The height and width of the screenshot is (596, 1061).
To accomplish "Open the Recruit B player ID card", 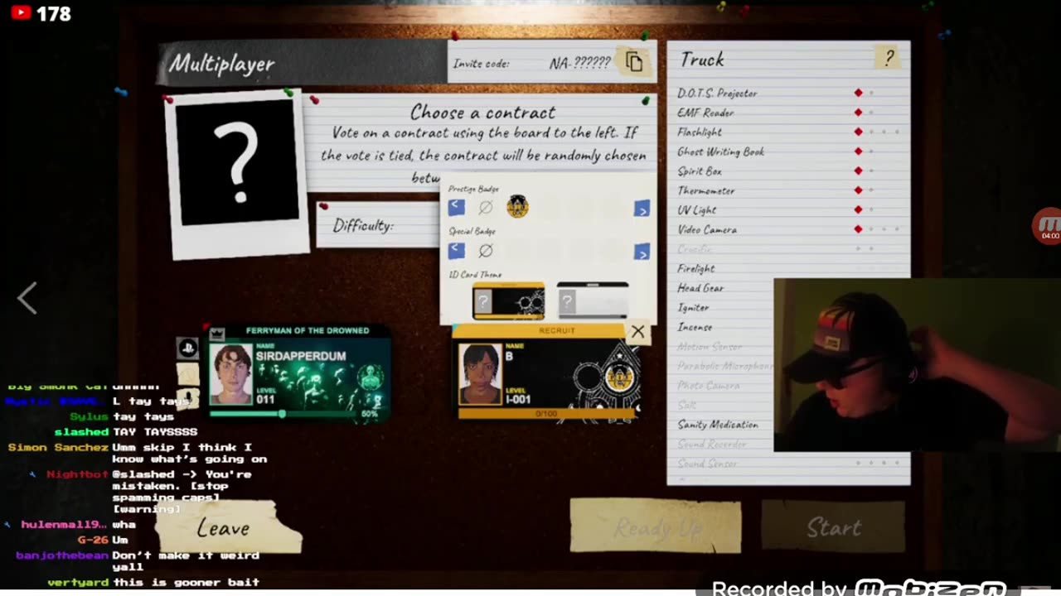I will pyautogui.click(x=547, y=372).
